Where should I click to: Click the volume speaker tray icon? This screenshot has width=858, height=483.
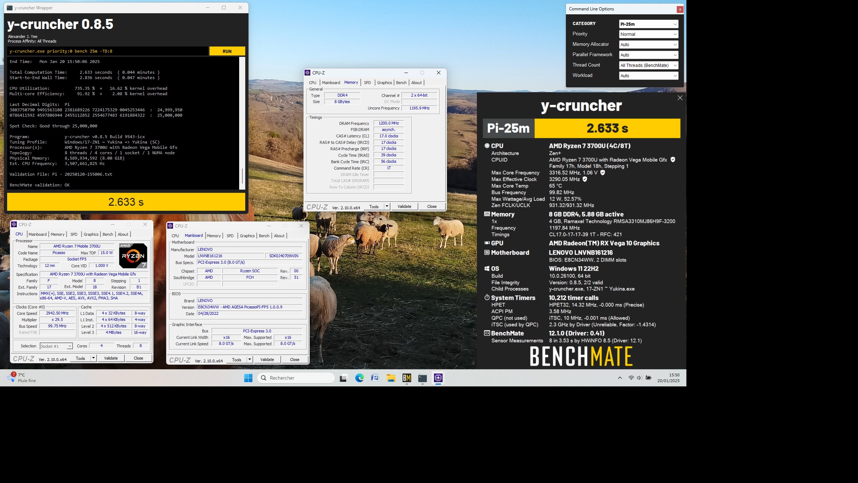click(639, 378)
